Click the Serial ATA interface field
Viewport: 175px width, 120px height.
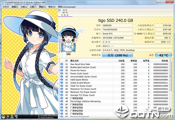click(118, 34)
